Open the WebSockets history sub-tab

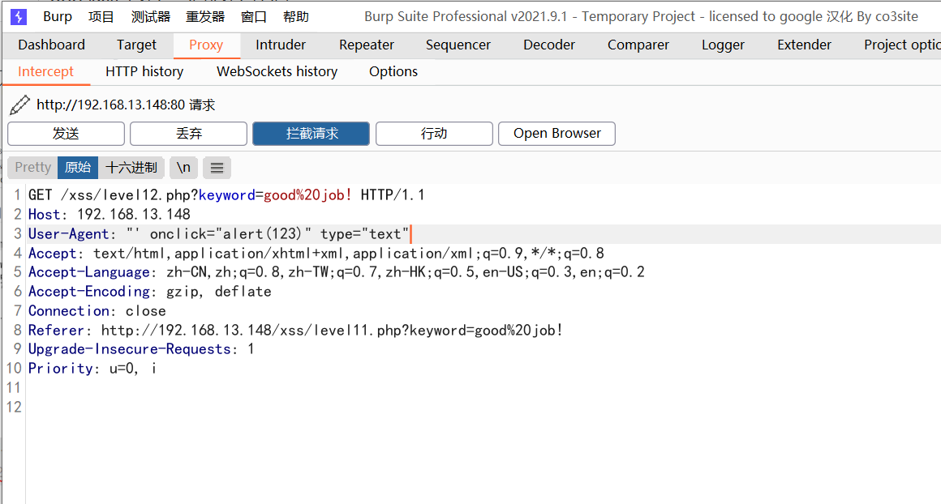[x=277, y=72]
